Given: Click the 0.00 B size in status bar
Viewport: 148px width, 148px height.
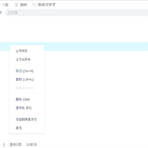Looking at the screenshot, I should [32, 145].
